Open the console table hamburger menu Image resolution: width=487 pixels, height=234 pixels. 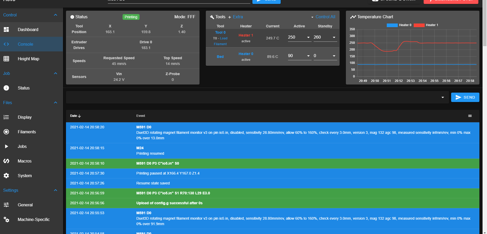(470, 116)
